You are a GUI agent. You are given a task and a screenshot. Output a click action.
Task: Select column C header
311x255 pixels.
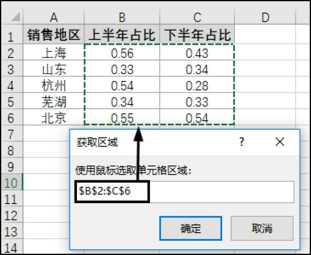pos(197,17)
